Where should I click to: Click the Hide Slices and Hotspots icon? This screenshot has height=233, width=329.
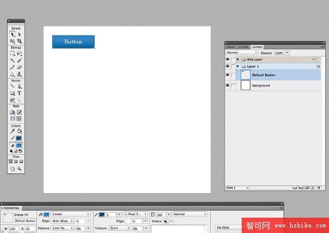[12, 119]
